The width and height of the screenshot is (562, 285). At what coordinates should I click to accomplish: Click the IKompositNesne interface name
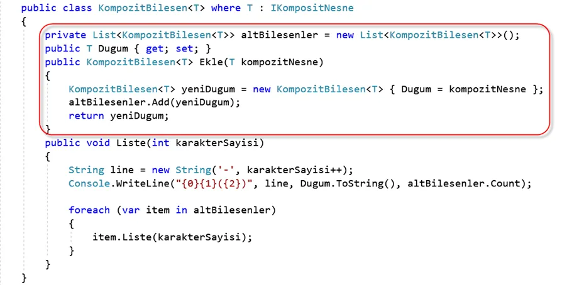[x=312, y=8]
